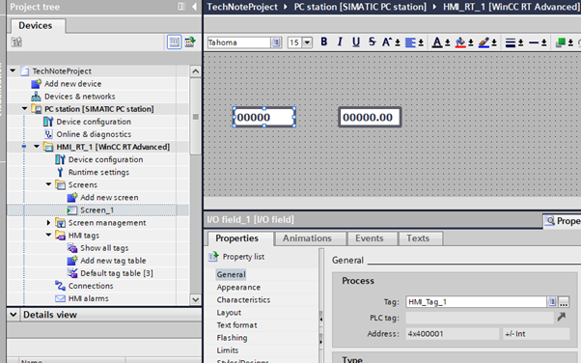
Task: Open the tag browse button next to HMI_Tag_1
Action: coord(564,302)
